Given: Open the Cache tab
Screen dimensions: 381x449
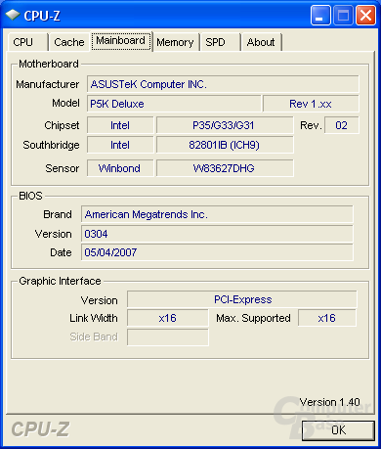Looking at the screenshot, I should point(68,42).
